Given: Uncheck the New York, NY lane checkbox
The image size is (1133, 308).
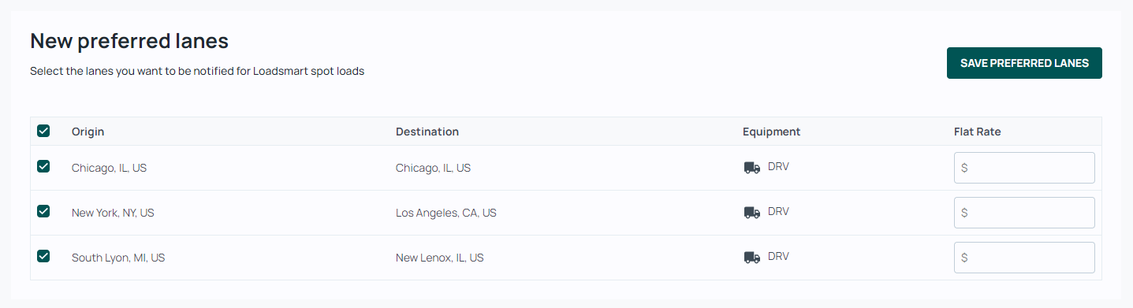Looking at the screenshot, I should [x=43, y=211].
